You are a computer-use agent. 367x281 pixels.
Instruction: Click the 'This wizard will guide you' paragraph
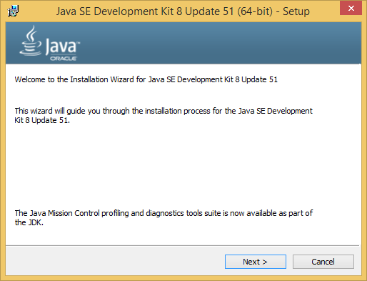164,116
